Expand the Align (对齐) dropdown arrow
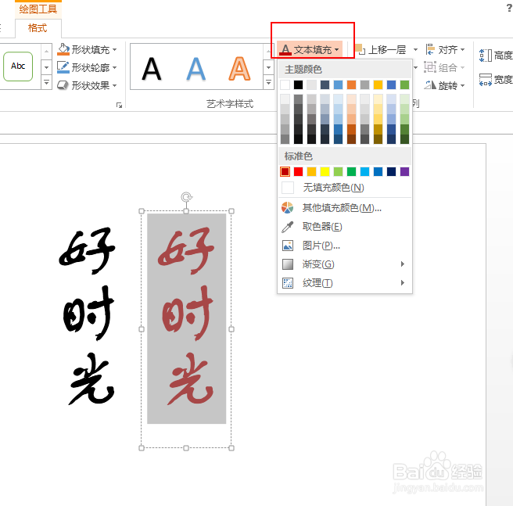 coord(463,50)
